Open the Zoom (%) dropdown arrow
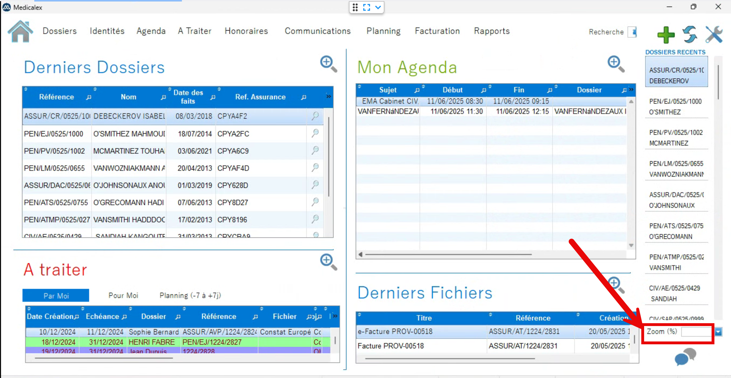 click(718, 332)
